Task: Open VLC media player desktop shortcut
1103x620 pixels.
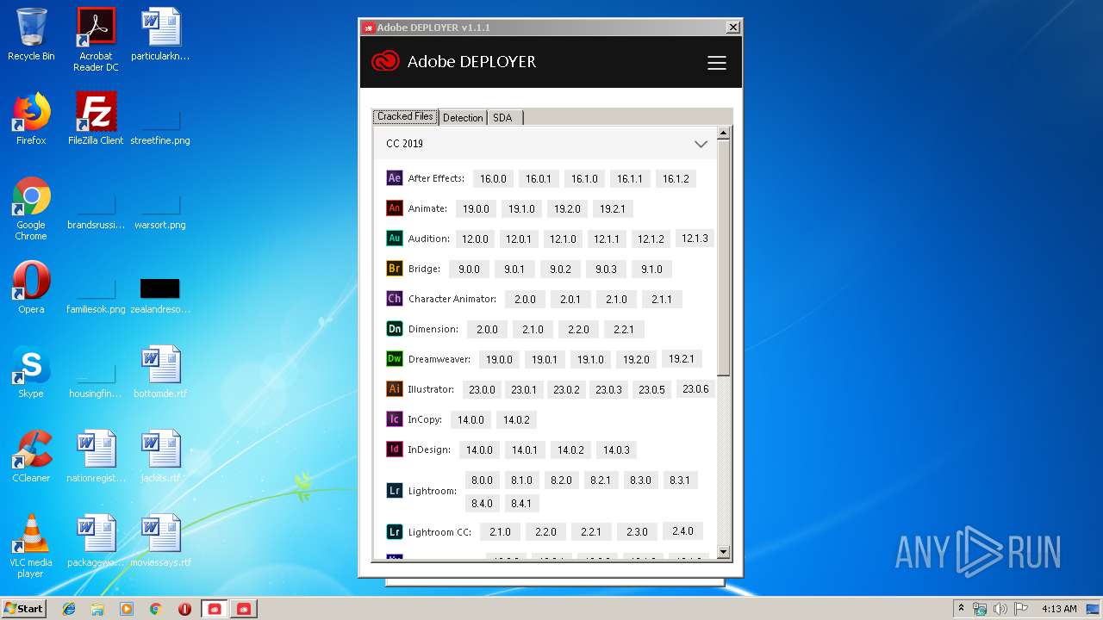Action: coord(31,546)
